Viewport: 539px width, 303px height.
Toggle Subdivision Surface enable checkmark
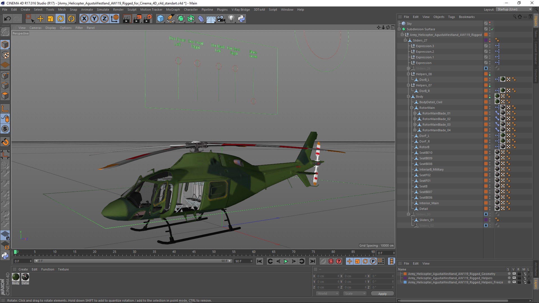click(492, 29)
